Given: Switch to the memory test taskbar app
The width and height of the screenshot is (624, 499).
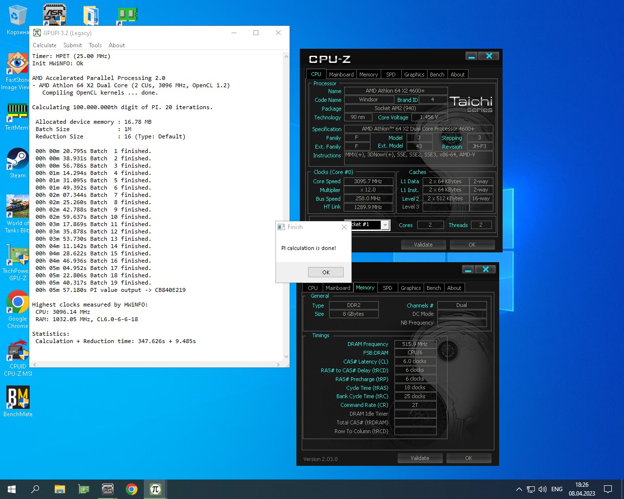Looking at the screenshot, I should [83, 489].
